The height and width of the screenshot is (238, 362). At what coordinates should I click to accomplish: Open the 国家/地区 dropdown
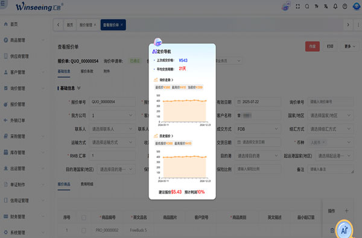click(331, 115)
